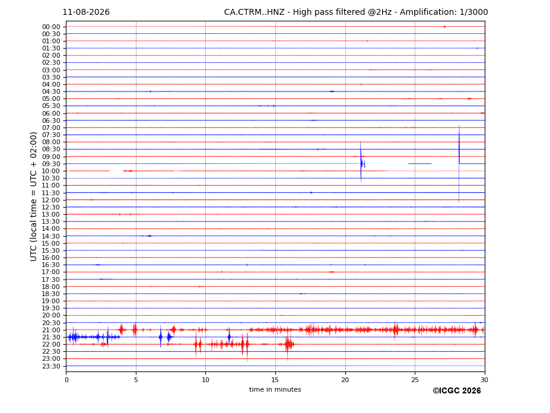Image resolution: width=550 pixels, height=413 pixels.
Task: Click the red burst on 22:00 trace near minute 16
Action: [289, 344]
